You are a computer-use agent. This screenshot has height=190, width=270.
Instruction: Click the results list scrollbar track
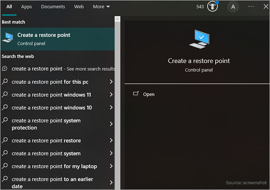118,106
